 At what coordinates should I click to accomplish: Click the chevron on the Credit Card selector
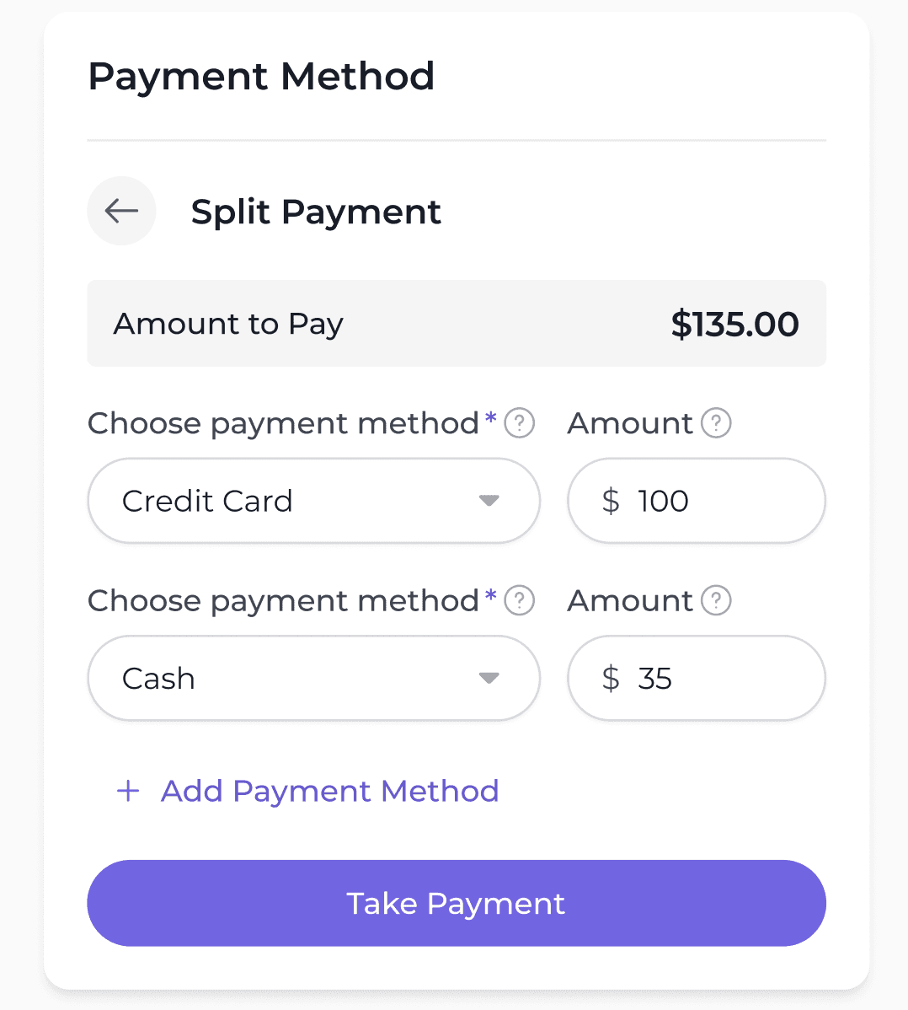(489, 500)
